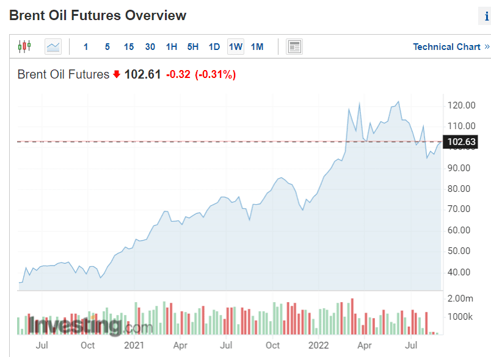The height and width of the screenshot is (357, 491).
Task: Open the news overlay icon
Action: (x=294, y=46)
